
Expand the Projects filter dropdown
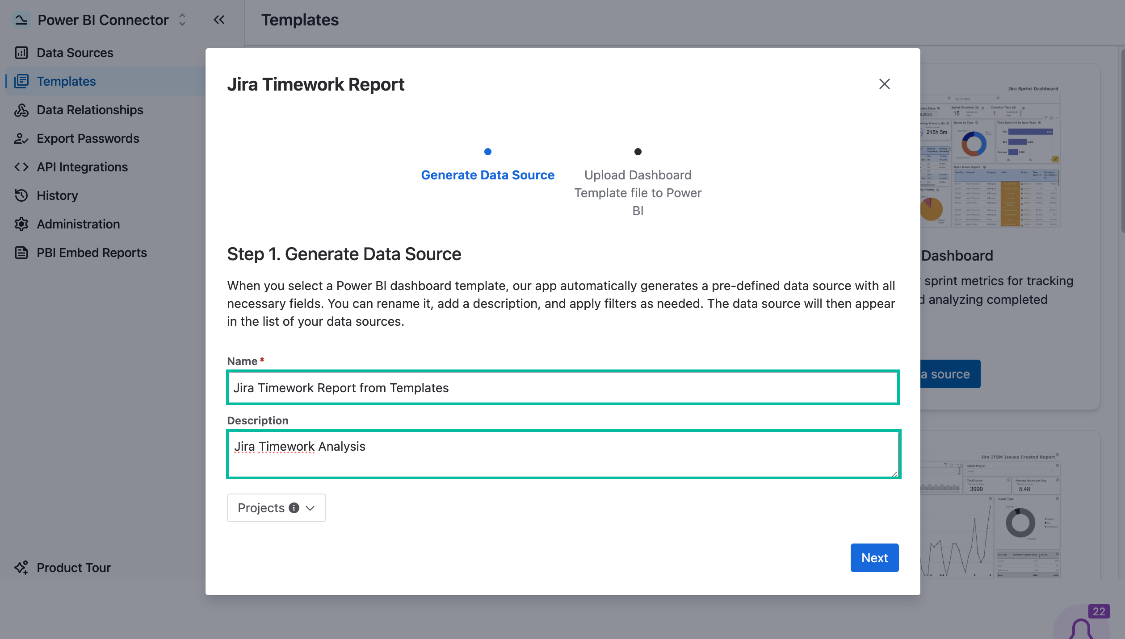[276, 508]
